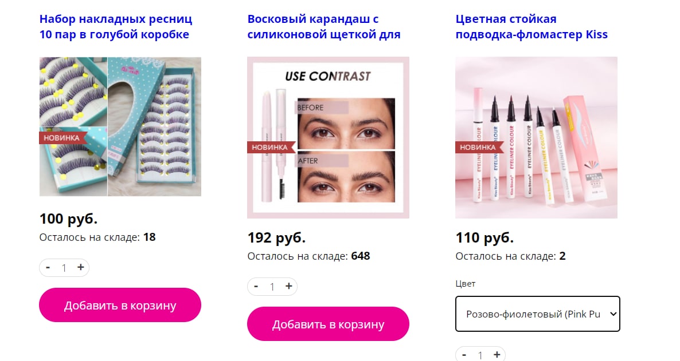Decrease quantity for Kiss eyeliner marker
The height and width of the screenshot is (361, 680).
pyautogui.click(x=464, y=355)
